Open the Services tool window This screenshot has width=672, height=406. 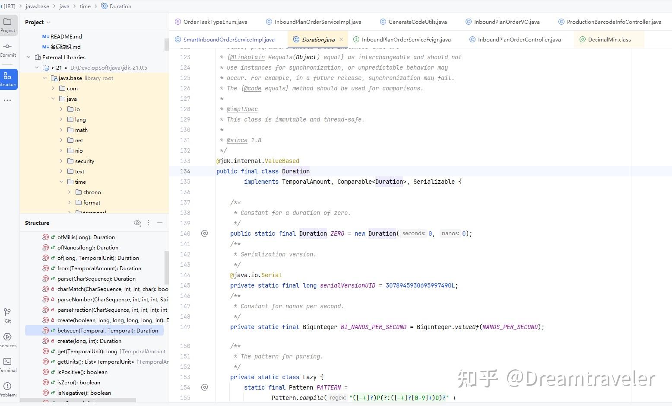click(7, 340)
